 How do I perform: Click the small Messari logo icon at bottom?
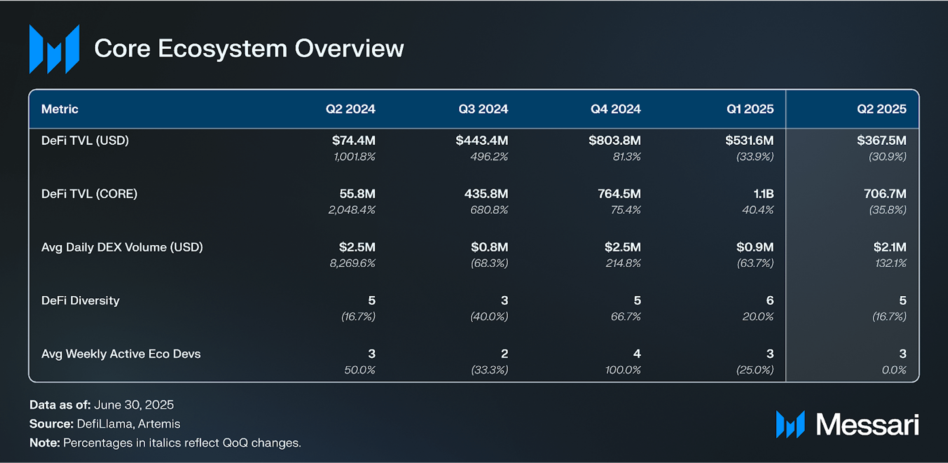click(x=790, y=424)
